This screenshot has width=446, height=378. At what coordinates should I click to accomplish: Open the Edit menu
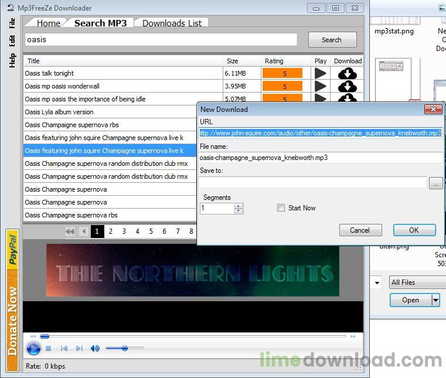click(x=12, y=40)
